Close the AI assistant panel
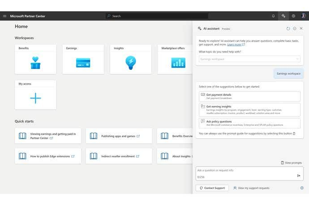This screenshot has height=205, width=309. (301, 29)
